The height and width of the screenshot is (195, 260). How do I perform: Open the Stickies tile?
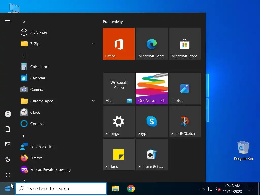coord(119,154)
